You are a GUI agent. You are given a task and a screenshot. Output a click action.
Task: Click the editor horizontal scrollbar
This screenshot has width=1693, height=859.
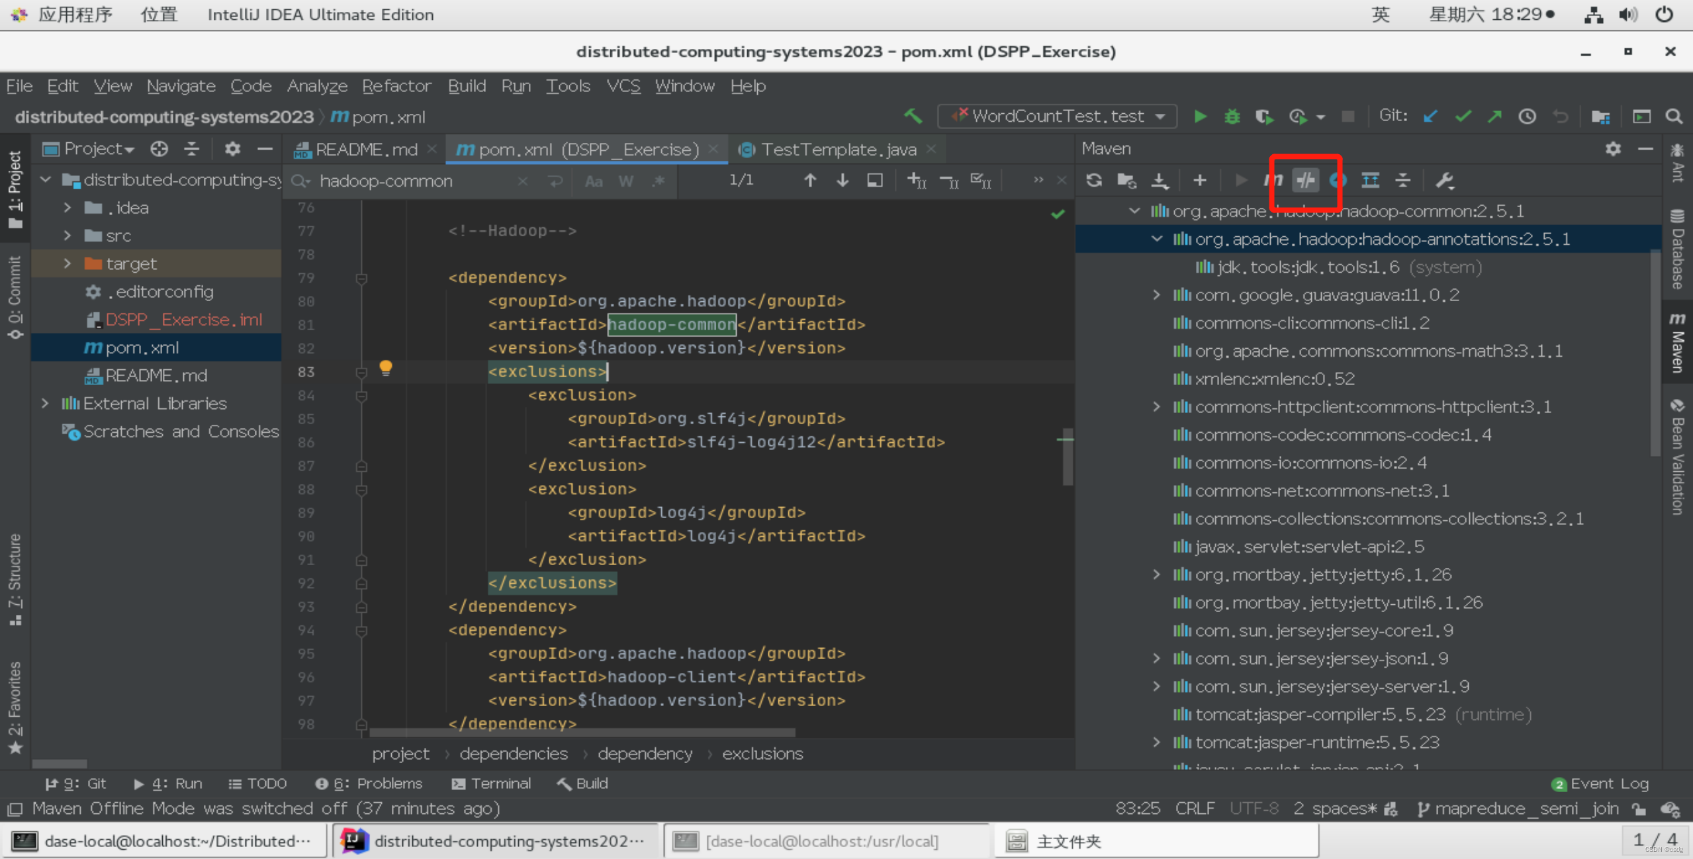tap(582, 733)
